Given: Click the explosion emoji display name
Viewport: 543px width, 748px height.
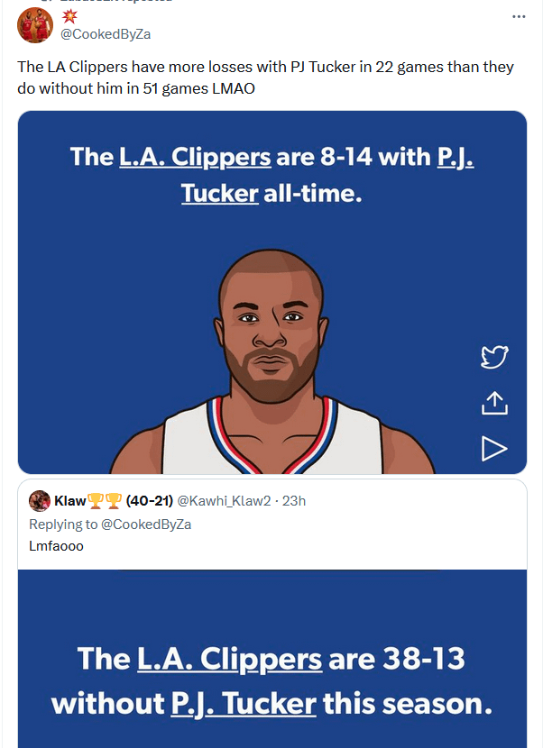Looking at the screenshot, I should (69, 16).
